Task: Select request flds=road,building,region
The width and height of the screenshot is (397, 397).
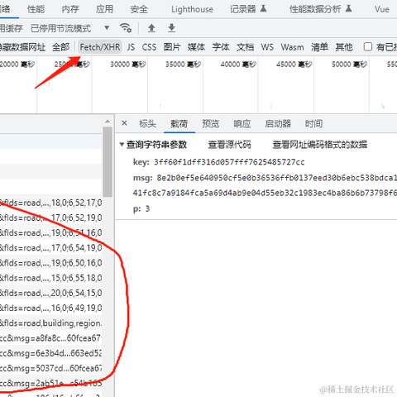Action: pos(50,323)
